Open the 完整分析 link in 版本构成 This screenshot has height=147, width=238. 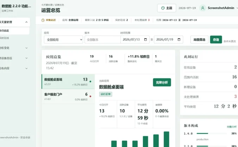click(x=232, y=127)
